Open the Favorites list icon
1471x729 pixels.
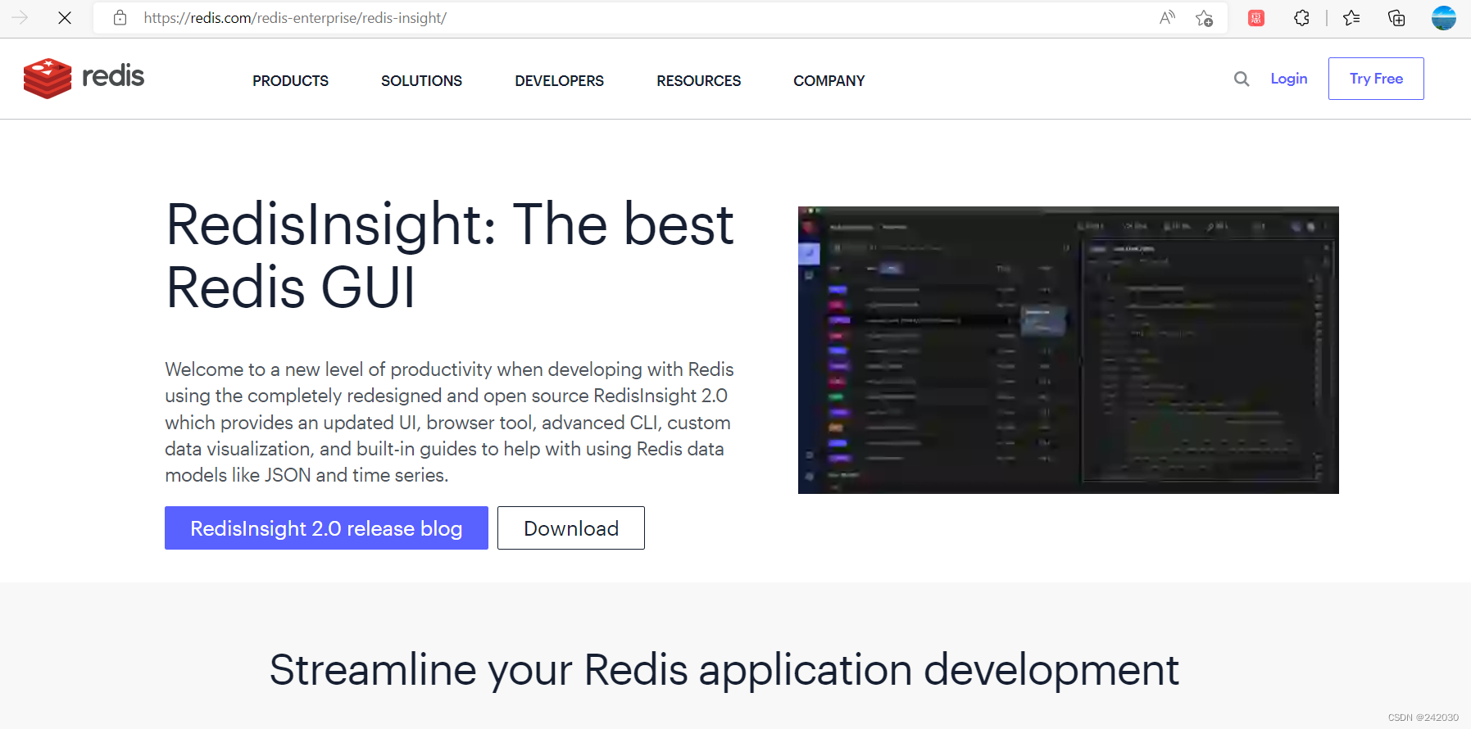pos(1351,17)
